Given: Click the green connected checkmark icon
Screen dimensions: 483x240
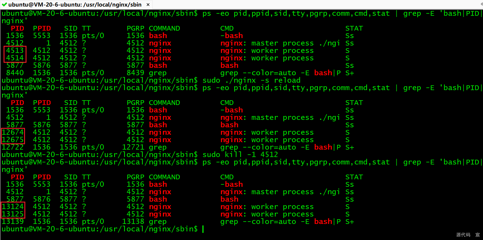Looking at the screenshot, I should (x=4, y=4).
